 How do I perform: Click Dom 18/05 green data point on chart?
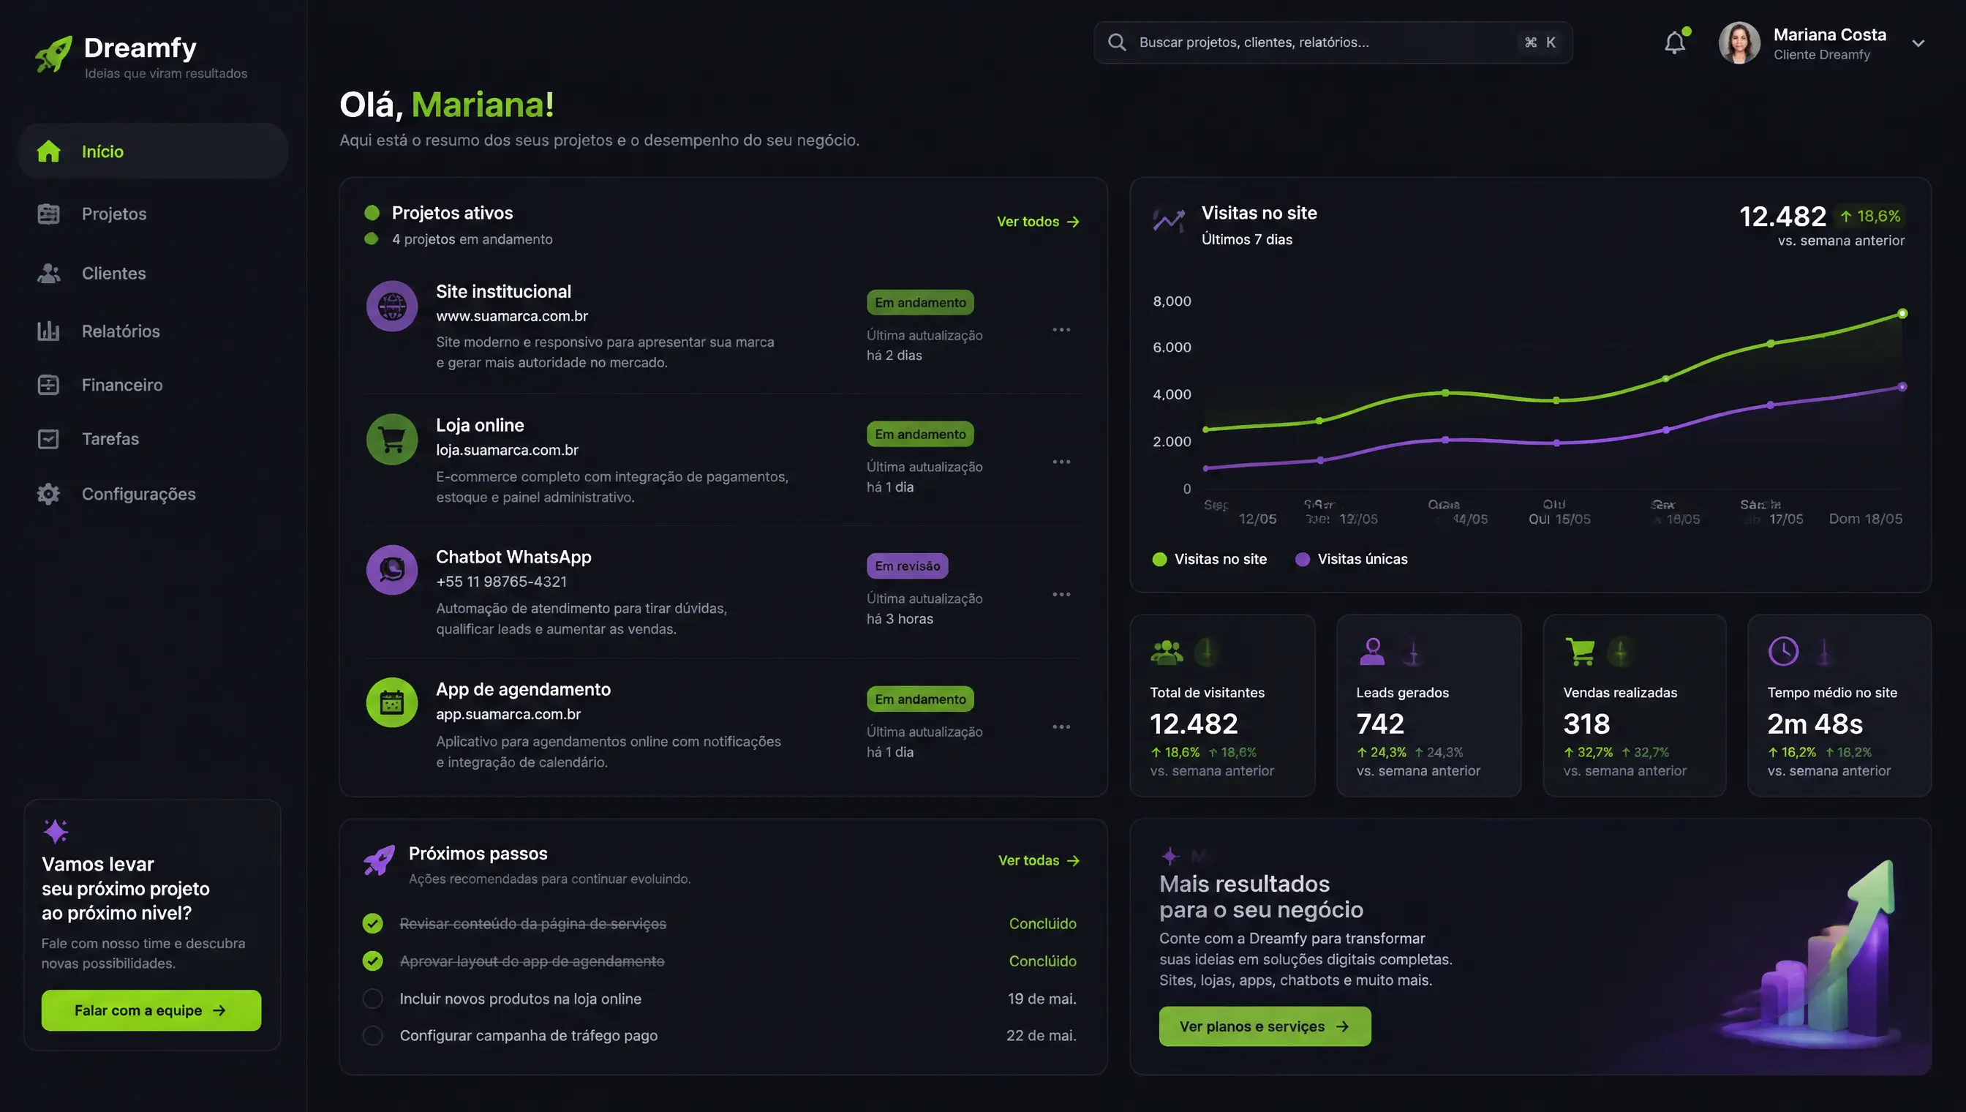1902,314
